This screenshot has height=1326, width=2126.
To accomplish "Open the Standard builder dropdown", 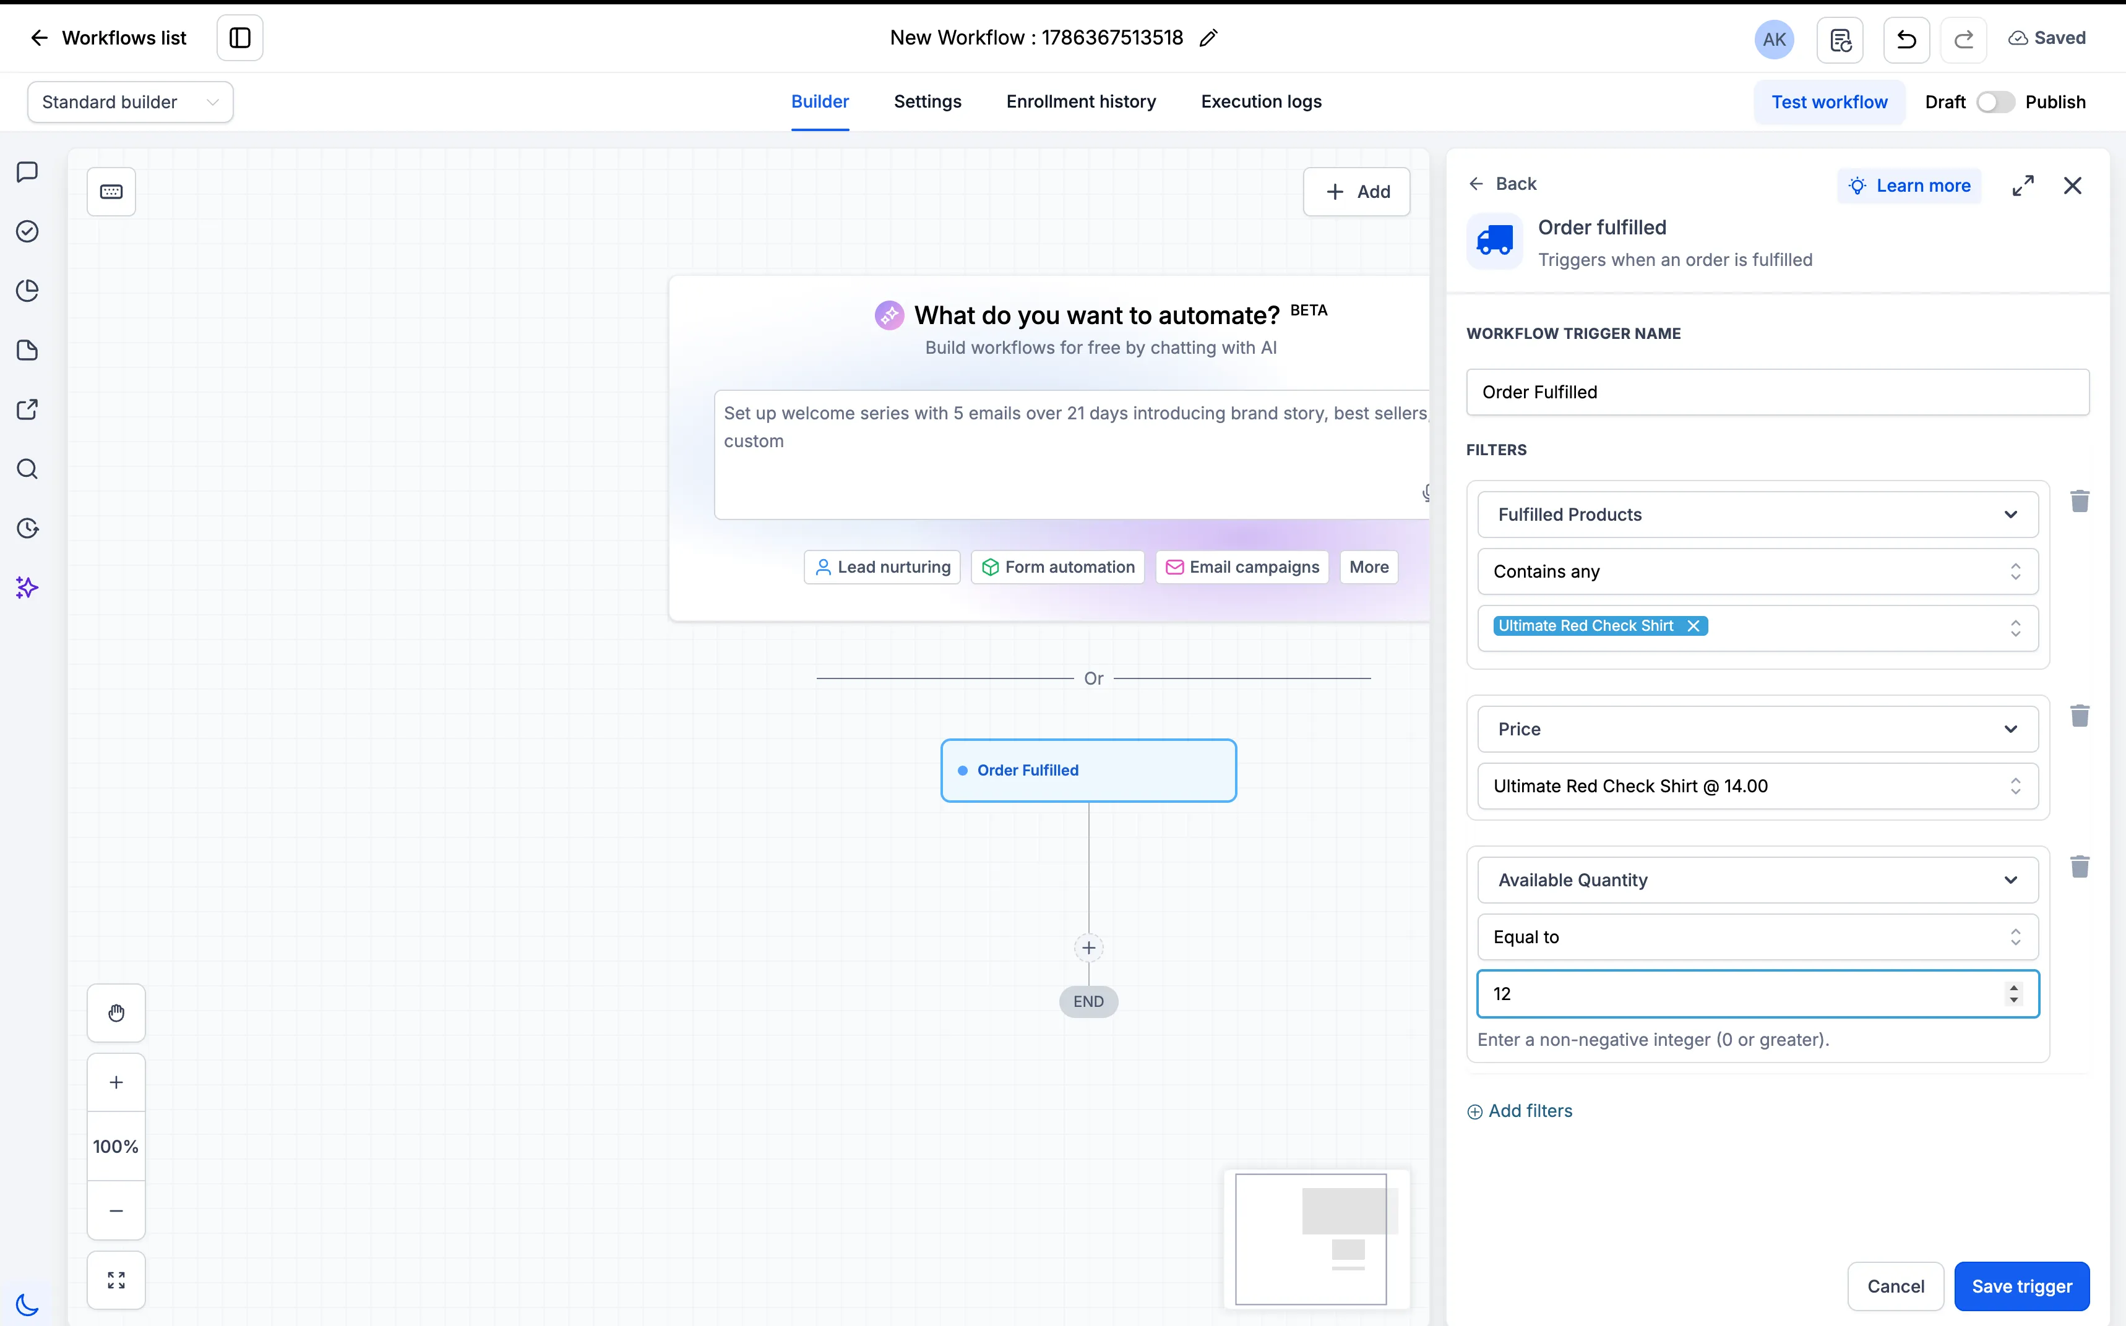I will pos(131,101).
